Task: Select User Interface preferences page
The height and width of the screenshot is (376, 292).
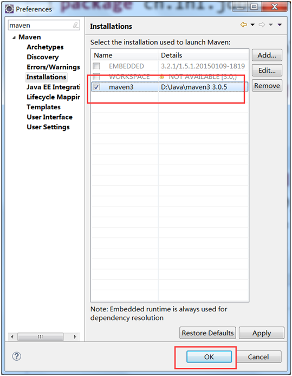Action: tap(49, 117)
